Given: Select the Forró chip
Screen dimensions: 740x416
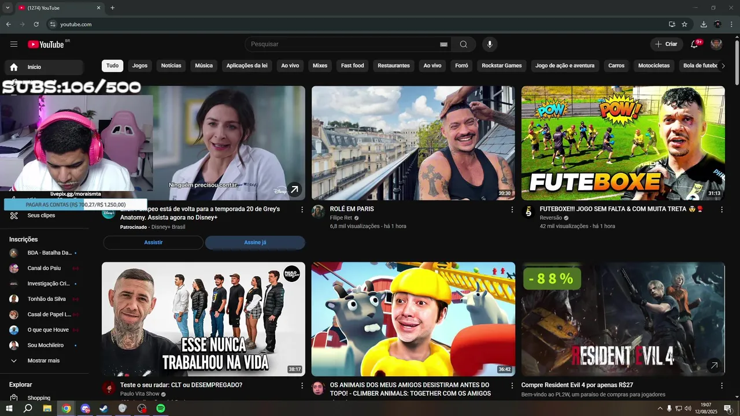Looking at the screenshot, I should (461, 65).
